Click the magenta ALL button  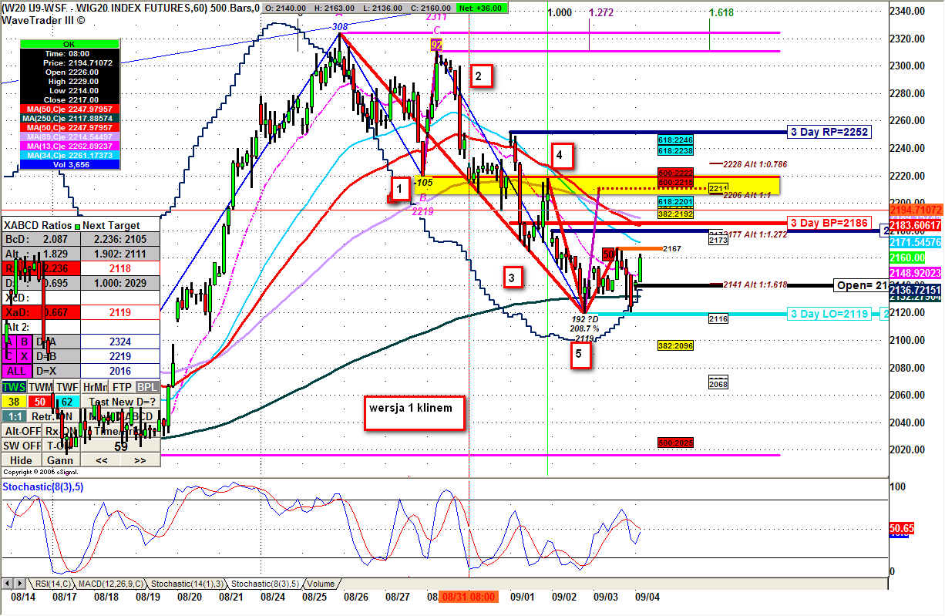(17, 371)
